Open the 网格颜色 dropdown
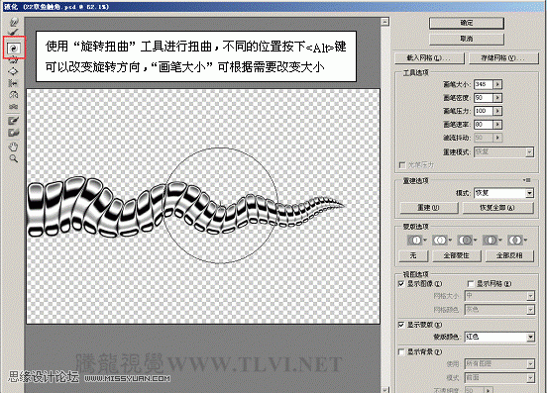The width and height of the screenshot is (547, 393). click(499, 310)
